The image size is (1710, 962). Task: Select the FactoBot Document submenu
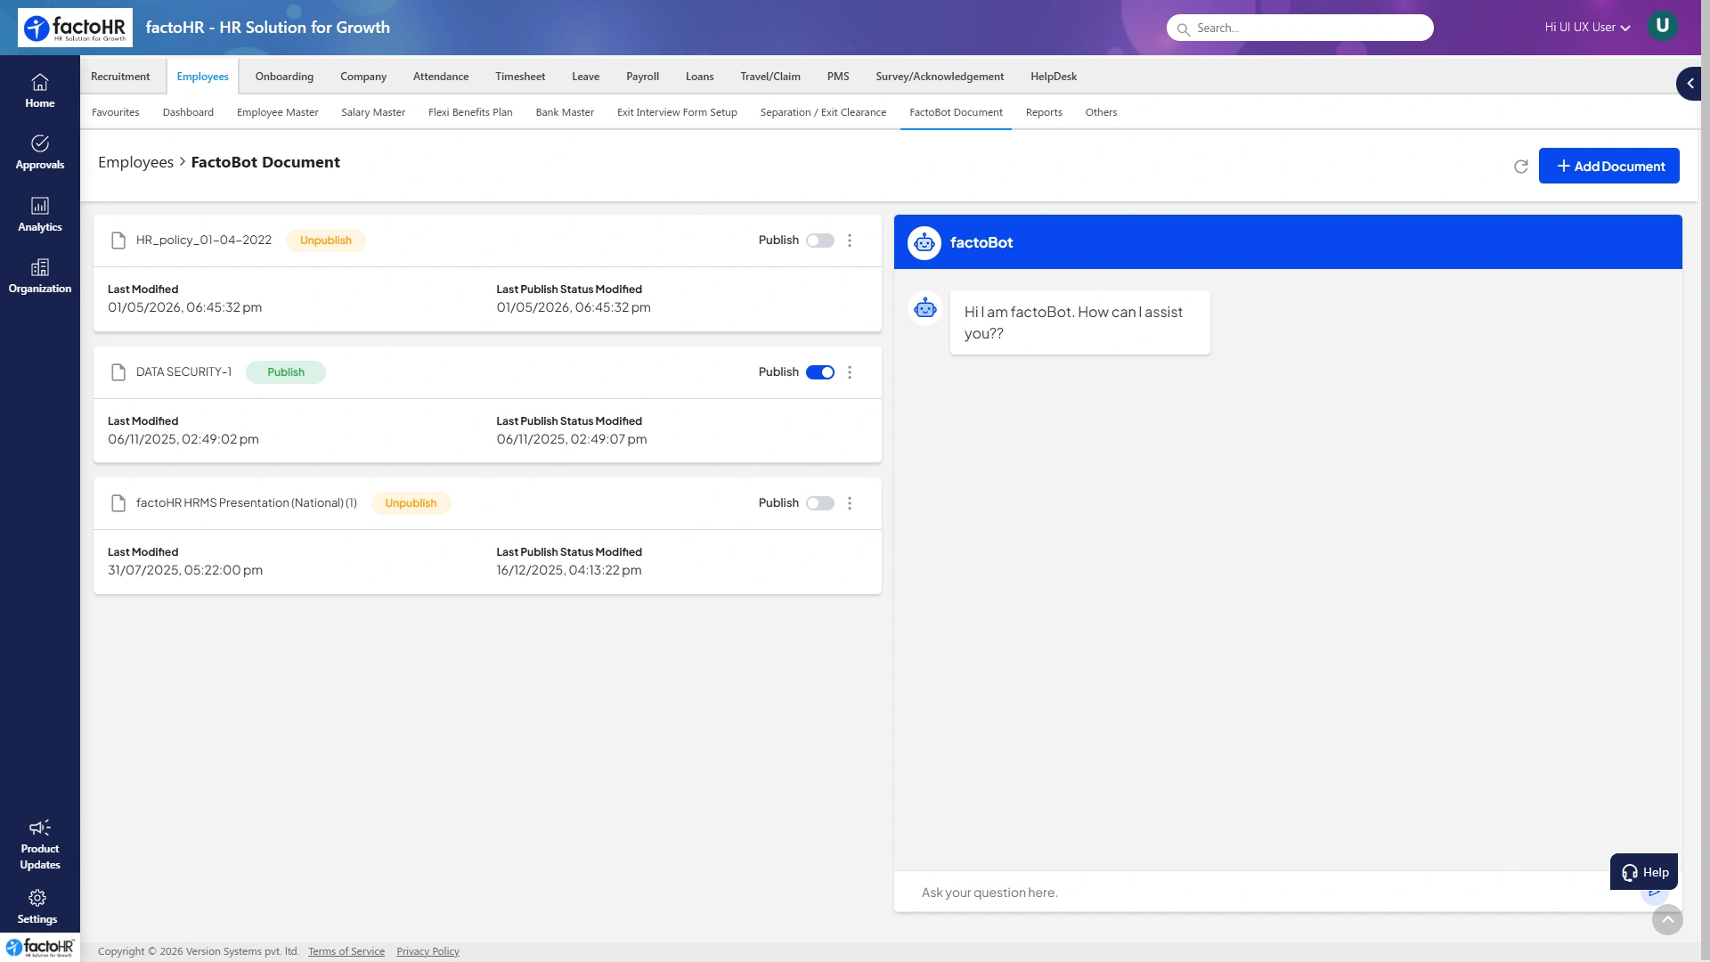(x=956, y=112)
